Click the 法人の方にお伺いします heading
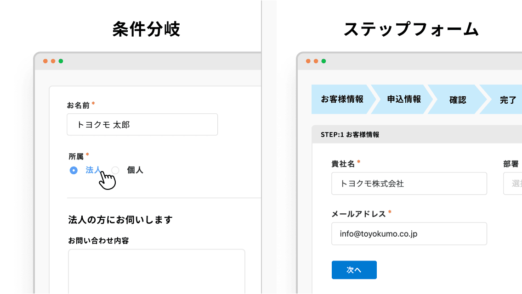Screen dimensions: 522x294 [x=120, y=220]
